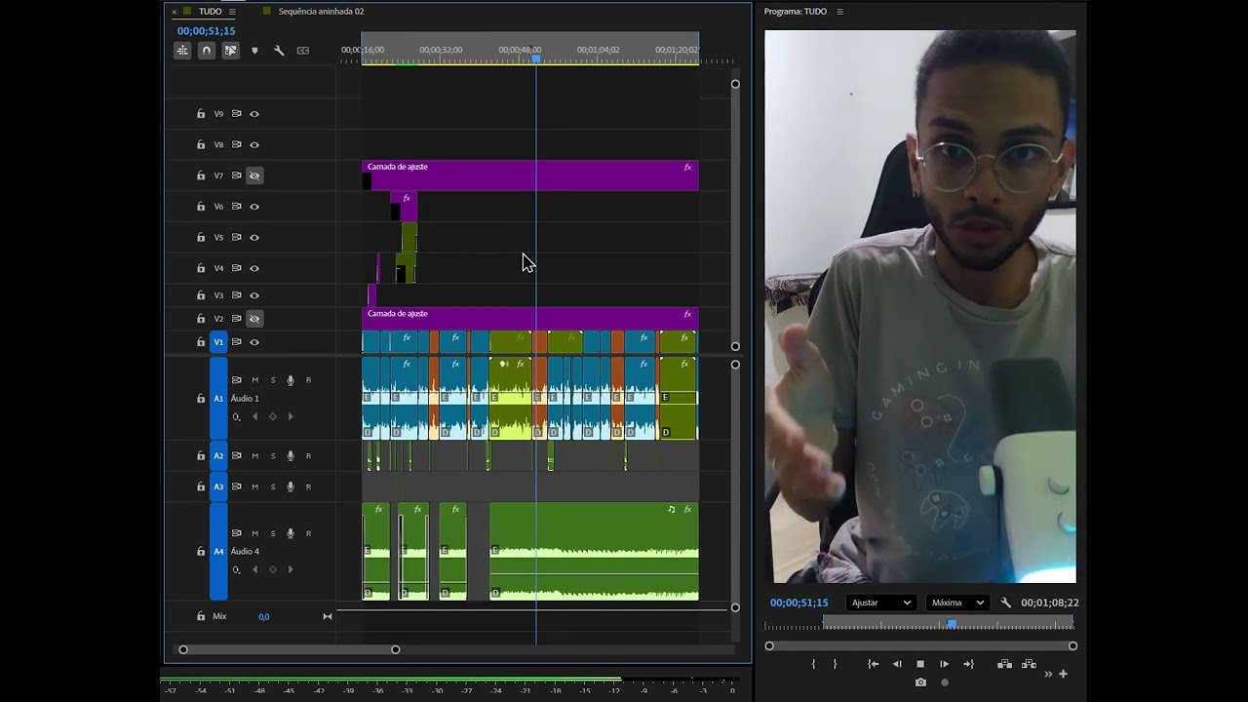Click the Mark In brace button
Image resolution: width=1248 pixels, height=702 pixels.
pyautogui.click(x=813, y=664)
